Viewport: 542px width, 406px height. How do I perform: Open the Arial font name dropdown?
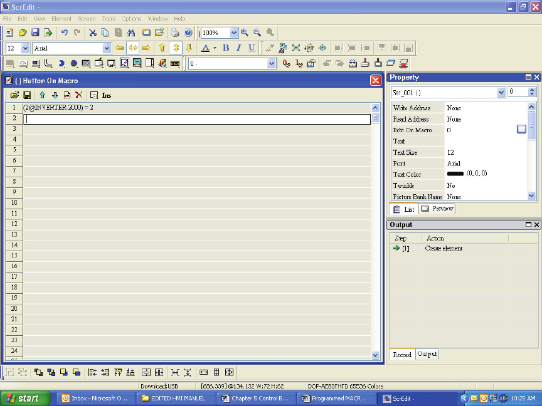107,48
